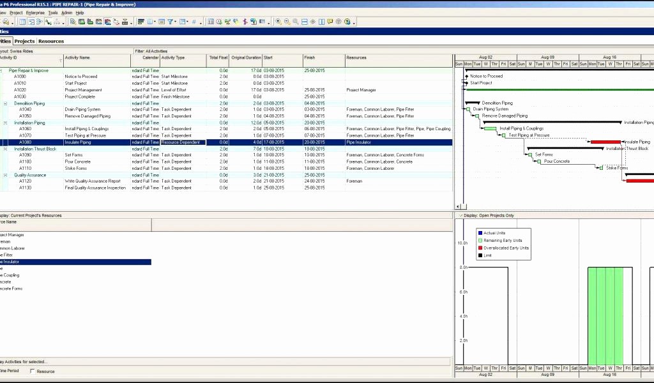Collapse the Demolition Piping group
The height and width of the screenshot is (383, 654).
5,103
